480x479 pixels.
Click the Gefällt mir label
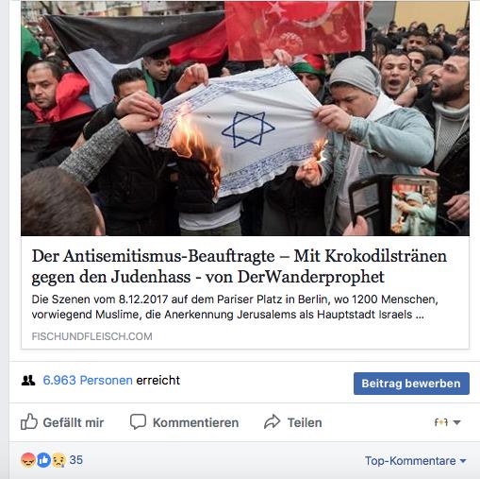[74, 422]
